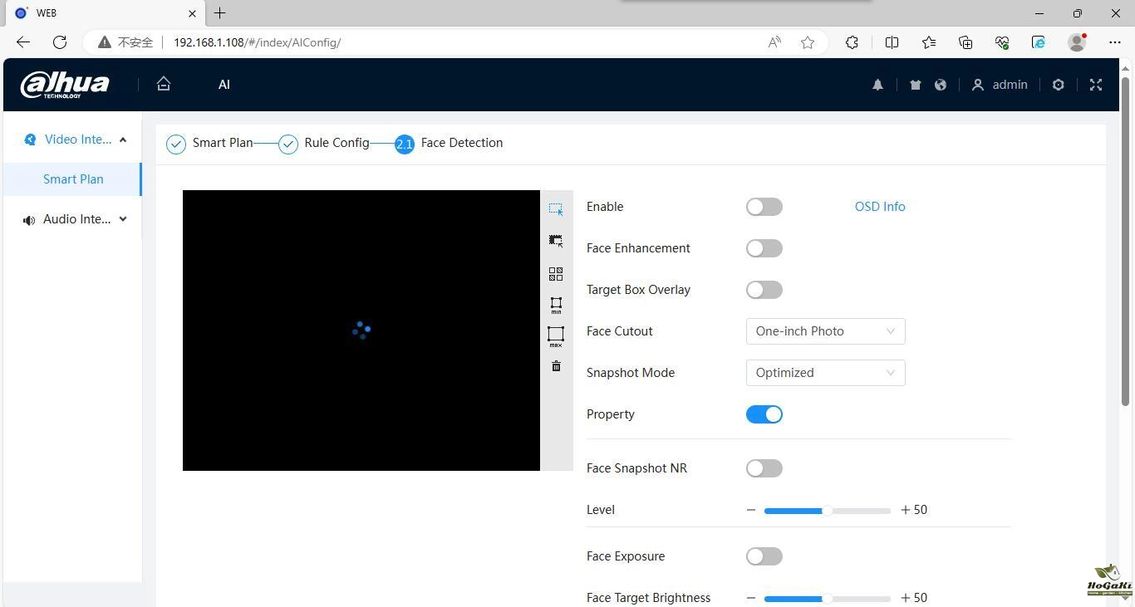Click the exclusion area draw icon
The width and height of the screenshot is (1135, 607).
tap(556, 241)
